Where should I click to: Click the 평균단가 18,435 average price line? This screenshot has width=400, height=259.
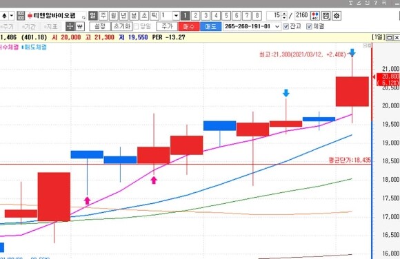click(186, 164)
